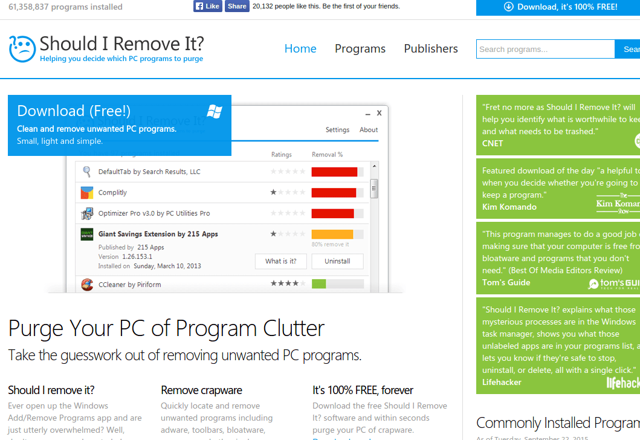Open Settings in the app preview window
640x440 pixels.
[x=337, y=130]
